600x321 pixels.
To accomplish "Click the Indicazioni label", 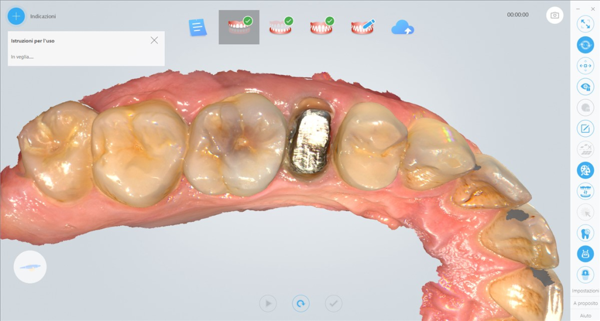I will point(43,16).
